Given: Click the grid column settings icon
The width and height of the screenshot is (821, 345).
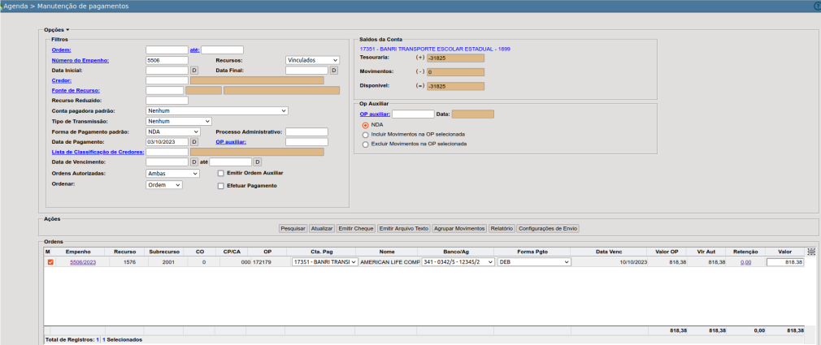Looking at the screenshot, I should (810, 252).
